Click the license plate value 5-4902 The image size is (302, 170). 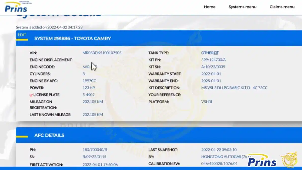(x=89, y=95)
